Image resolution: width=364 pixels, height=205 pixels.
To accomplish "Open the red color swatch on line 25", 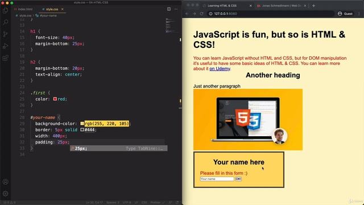I will point(55,99).
